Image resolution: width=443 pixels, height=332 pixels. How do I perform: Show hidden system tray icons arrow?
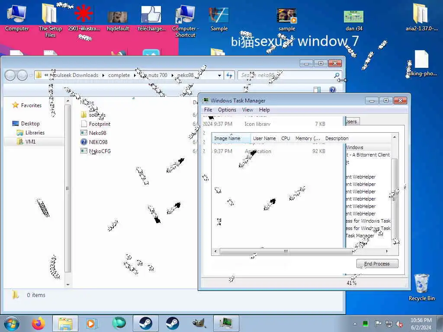tap(355, 324)
